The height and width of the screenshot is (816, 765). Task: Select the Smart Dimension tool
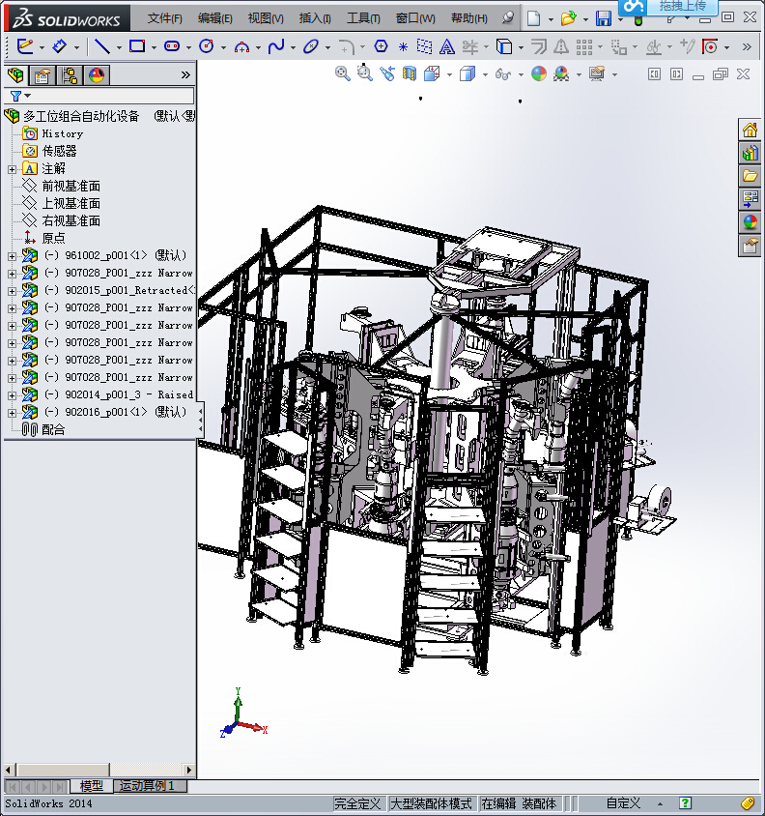coord(60,46)
